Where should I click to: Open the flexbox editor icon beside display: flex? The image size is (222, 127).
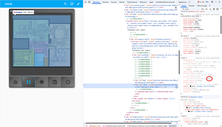197,46
